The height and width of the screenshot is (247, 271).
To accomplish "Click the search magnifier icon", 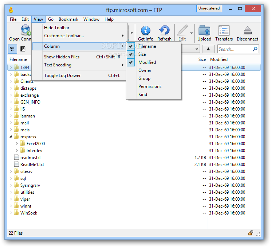I will (x=255, y=49).
